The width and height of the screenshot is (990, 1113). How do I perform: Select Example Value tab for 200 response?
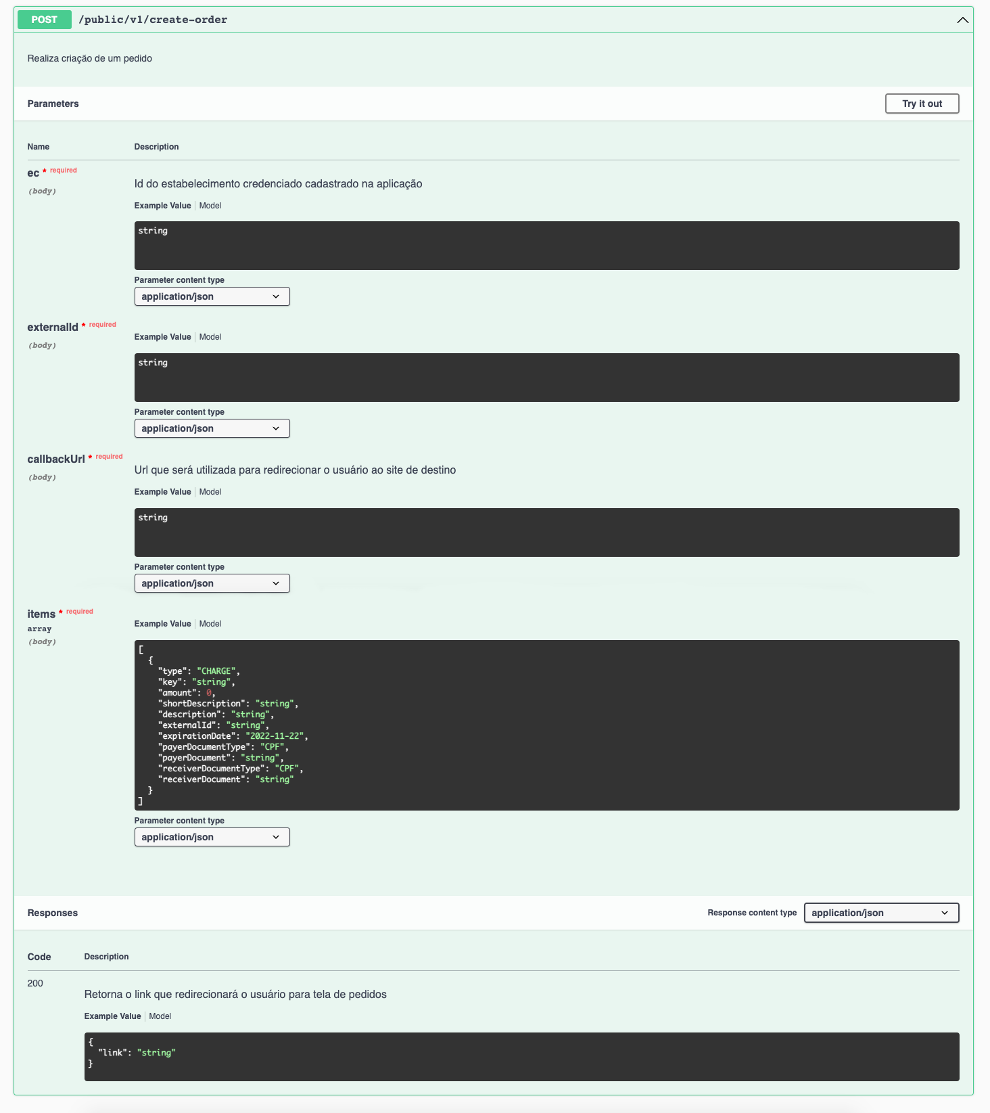[112, 1016]
